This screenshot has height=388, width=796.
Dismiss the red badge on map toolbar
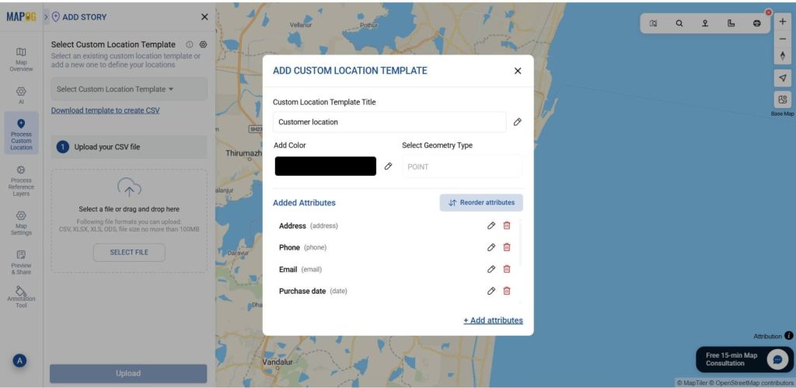(x=769, y=12)
